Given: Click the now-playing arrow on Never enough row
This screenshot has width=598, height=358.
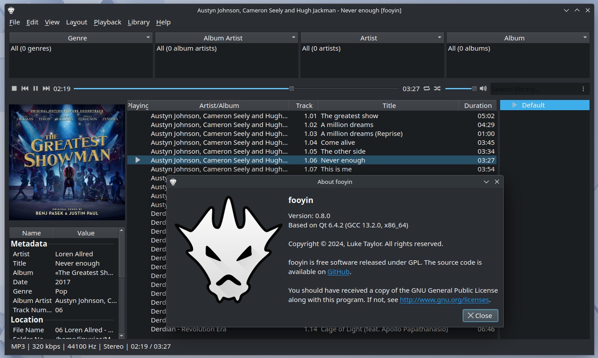Looking at the screenshot, I should tap(138, 160).
